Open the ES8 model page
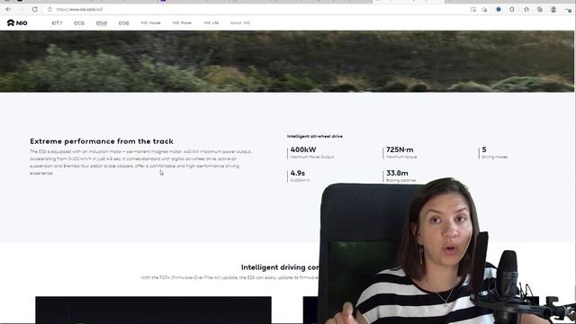 click(102, 22)
